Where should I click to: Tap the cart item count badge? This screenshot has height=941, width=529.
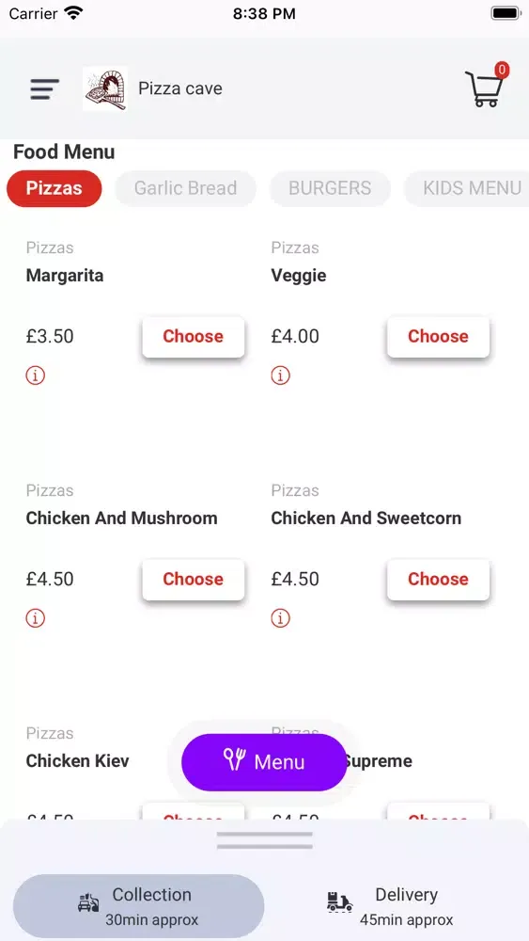pyautogui.click(x=502, y=71)
